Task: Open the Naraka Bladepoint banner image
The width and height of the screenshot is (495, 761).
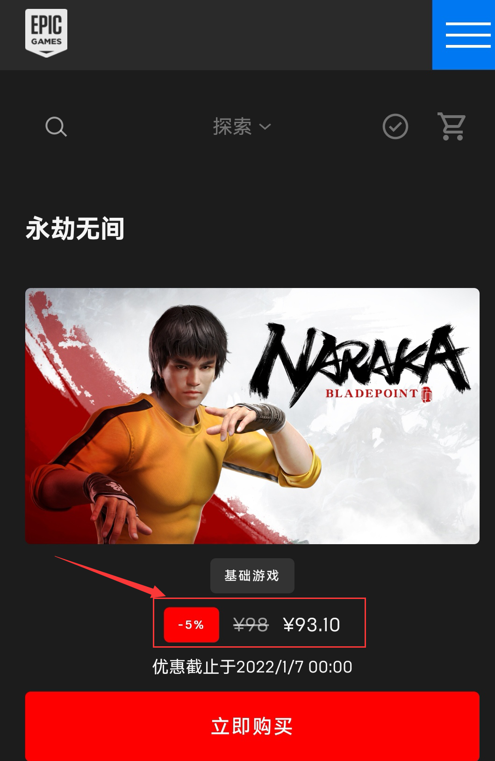Action: pyautogui.click(x=252, y=416)
